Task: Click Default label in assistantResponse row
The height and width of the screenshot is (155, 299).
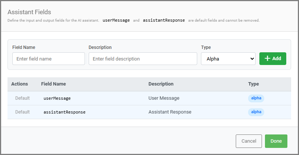Action: coord(22,112)
